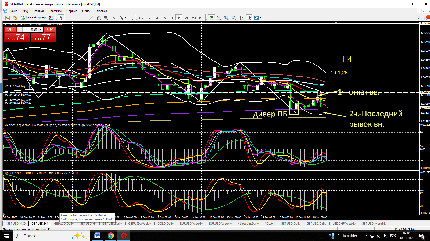Image resolution: width=430 pixels, height=241 pixels.
Task: Open Chrome from the taskbar
Action: pyautogui.click(x=110, y=236)
